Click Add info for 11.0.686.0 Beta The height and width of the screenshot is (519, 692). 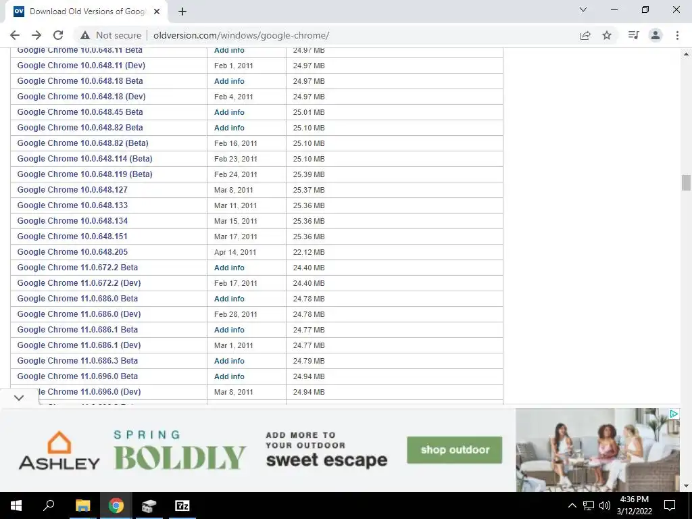229,299
